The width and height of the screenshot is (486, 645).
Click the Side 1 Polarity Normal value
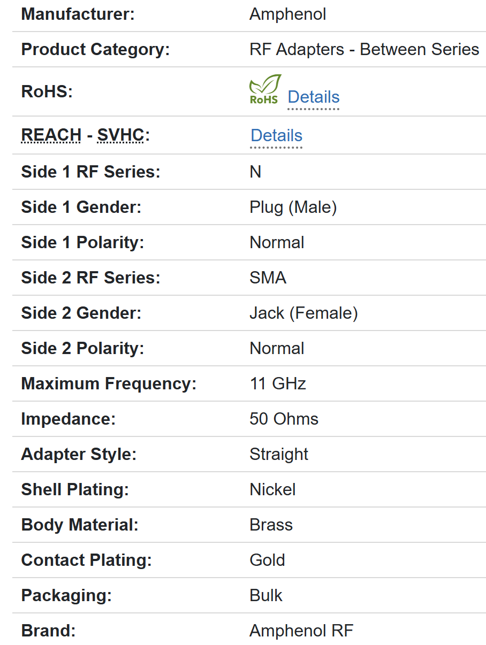click(277, 243)
